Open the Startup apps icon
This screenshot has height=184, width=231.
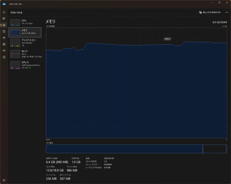4,38
